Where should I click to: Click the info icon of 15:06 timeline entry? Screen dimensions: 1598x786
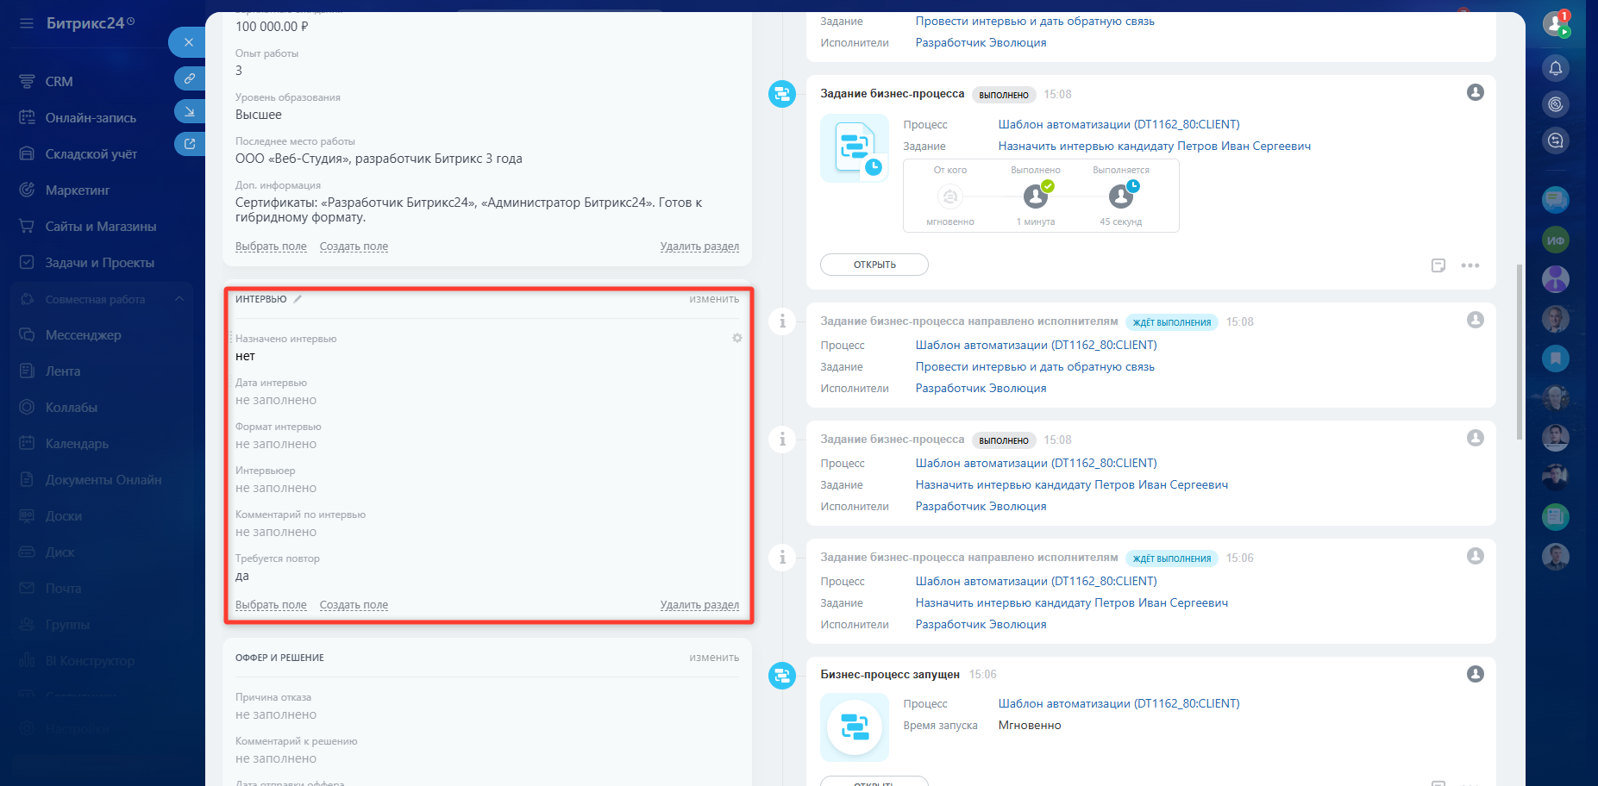pyautogui.click(x=782, y=558)
